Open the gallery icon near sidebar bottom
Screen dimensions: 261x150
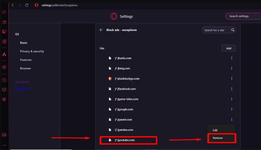pos(4,135)
